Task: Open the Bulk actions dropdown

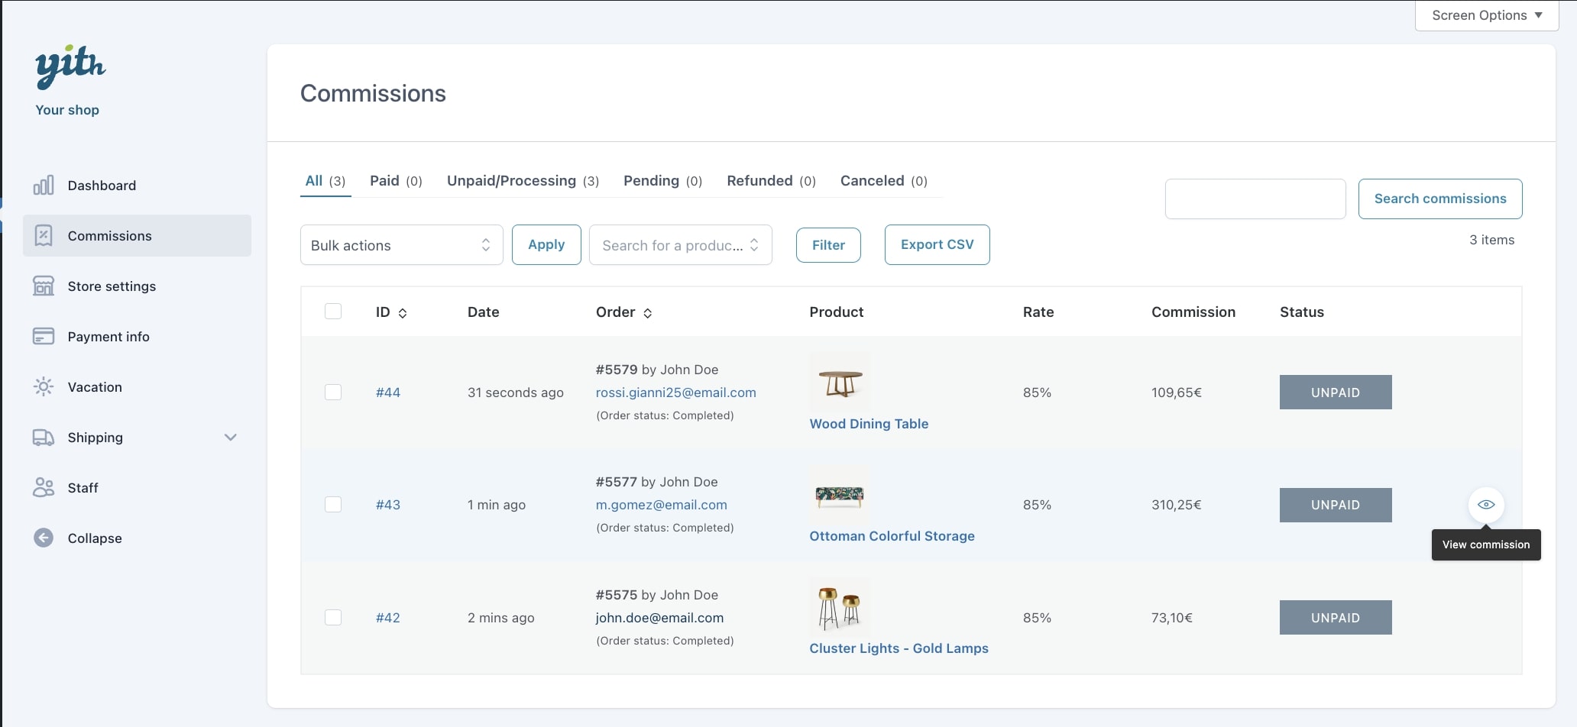Action: (x=401, y=245)
